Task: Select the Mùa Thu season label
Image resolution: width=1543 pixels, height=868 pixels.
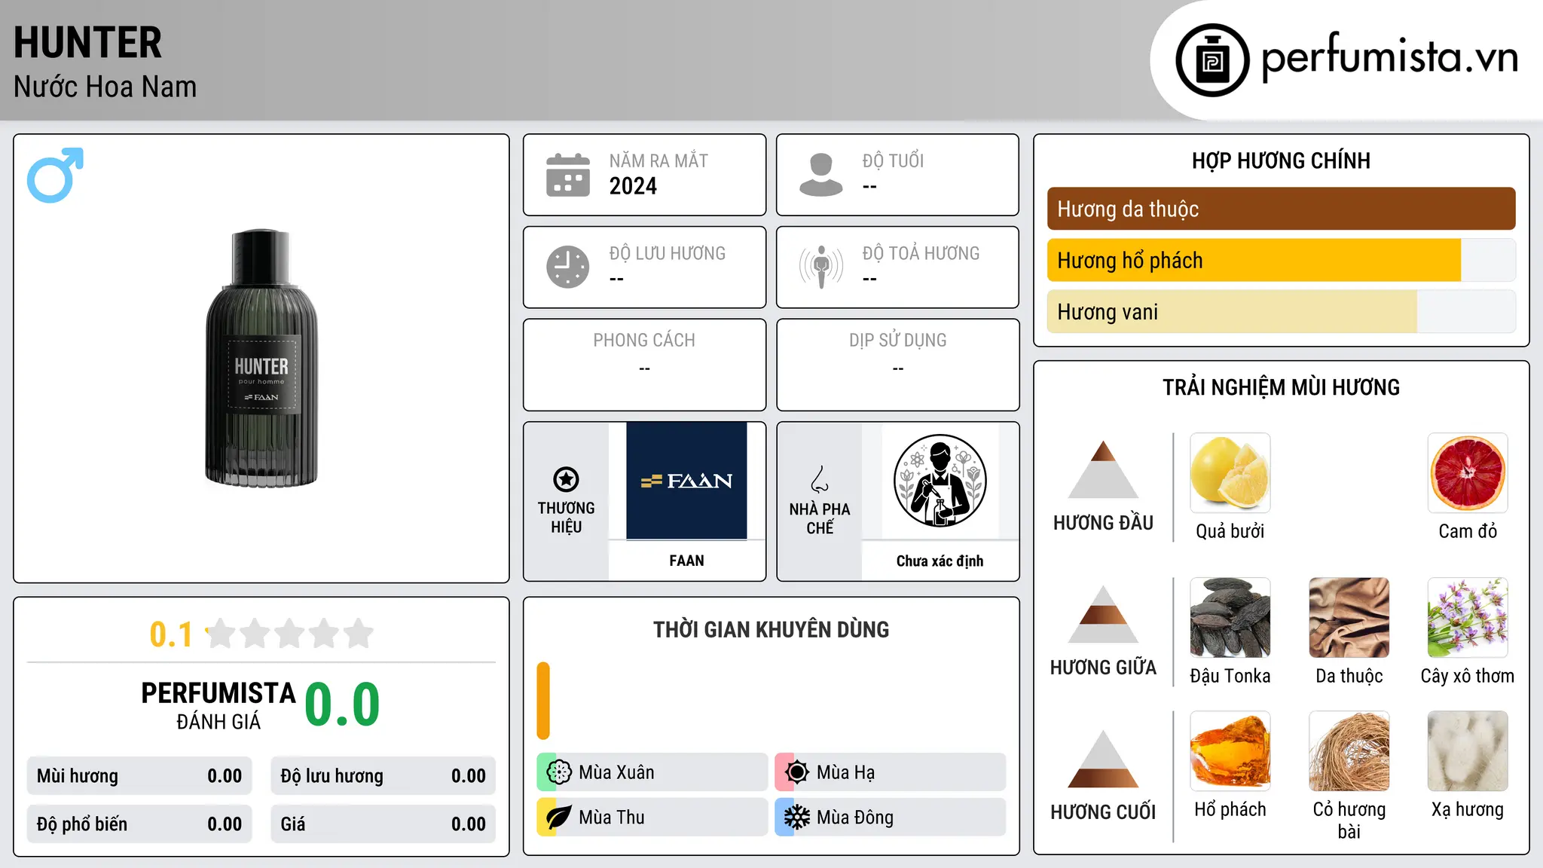Action: (x=612, y=818)
